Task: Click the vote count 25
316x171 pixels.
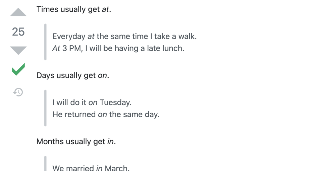Action: (18, 32)
